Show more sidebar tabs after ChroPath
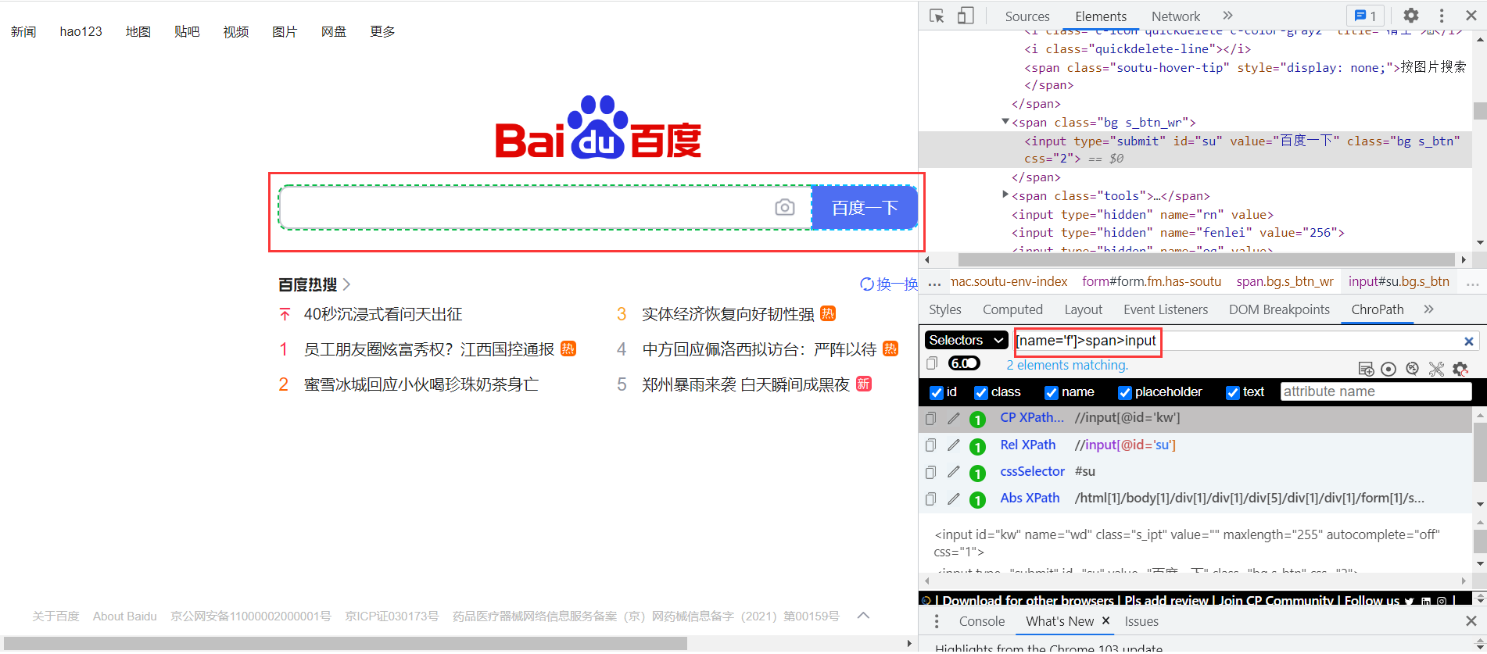 (1428, 309)
